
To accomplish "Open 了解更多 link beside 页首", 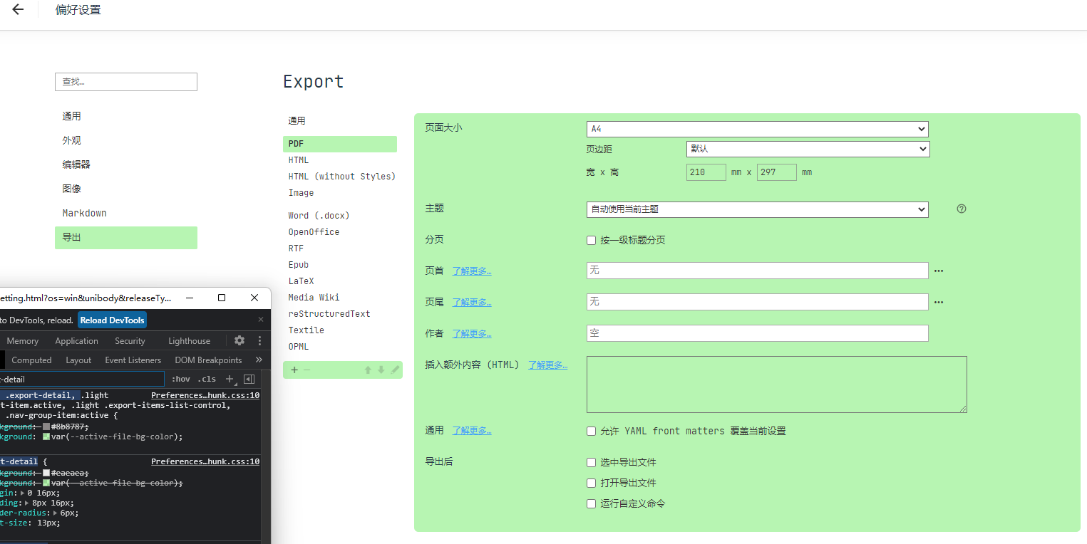I will pos(472,271).
